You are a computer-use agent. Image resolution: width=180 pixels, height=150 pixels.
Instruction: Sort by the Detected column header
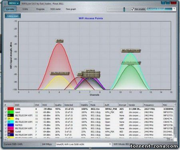tap(72, 105)
